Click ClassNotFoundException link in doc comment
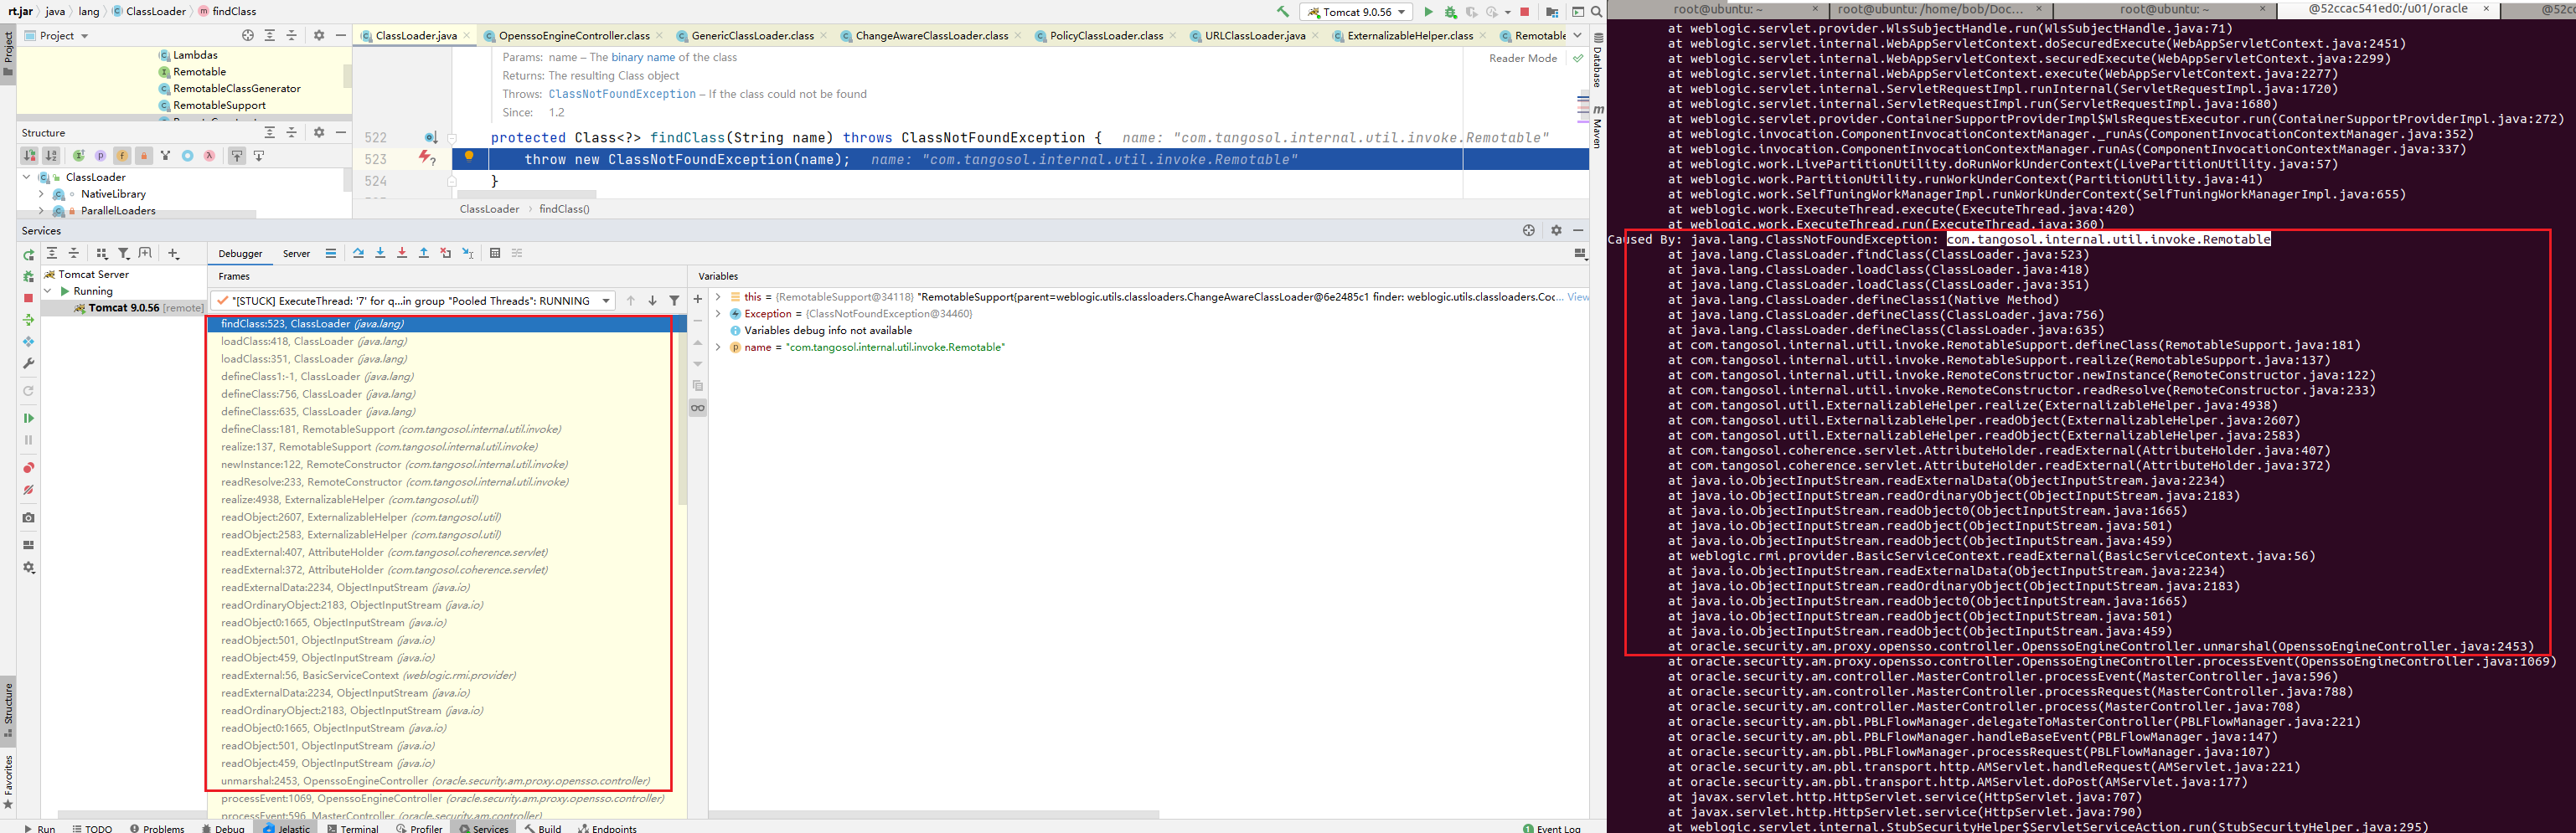2576x833 pixels. pyautogui.click(x=622, y=94)
